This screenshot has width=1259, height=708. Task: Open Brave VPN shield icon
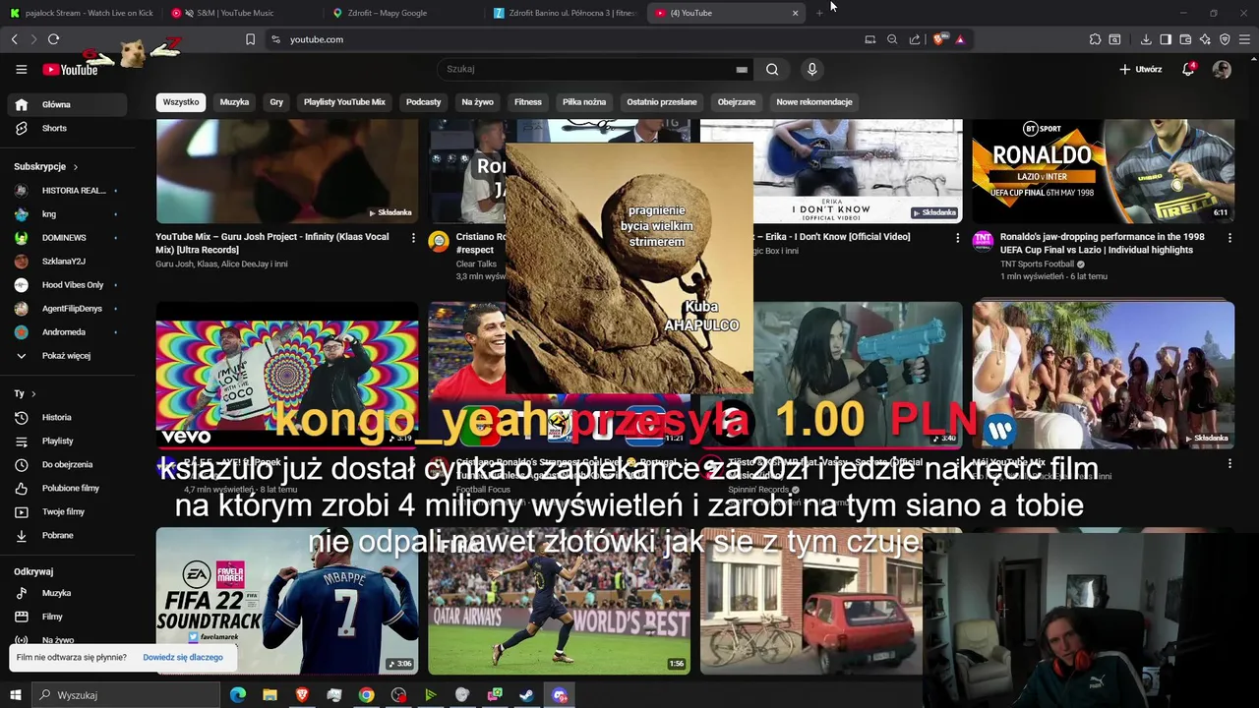pyautogui.click(x=1225, y=39)
